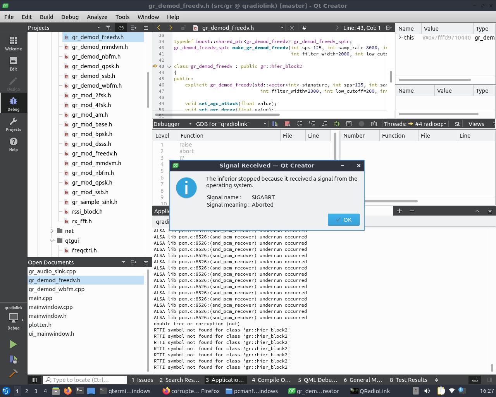
Task: Expand the qtgui folder in Projects tree
Action: click(x=52, y=240)
